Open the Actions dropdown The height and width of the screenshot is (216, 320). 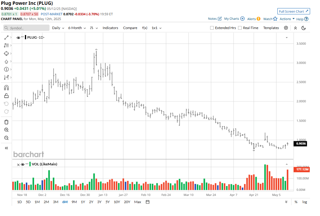287,19
